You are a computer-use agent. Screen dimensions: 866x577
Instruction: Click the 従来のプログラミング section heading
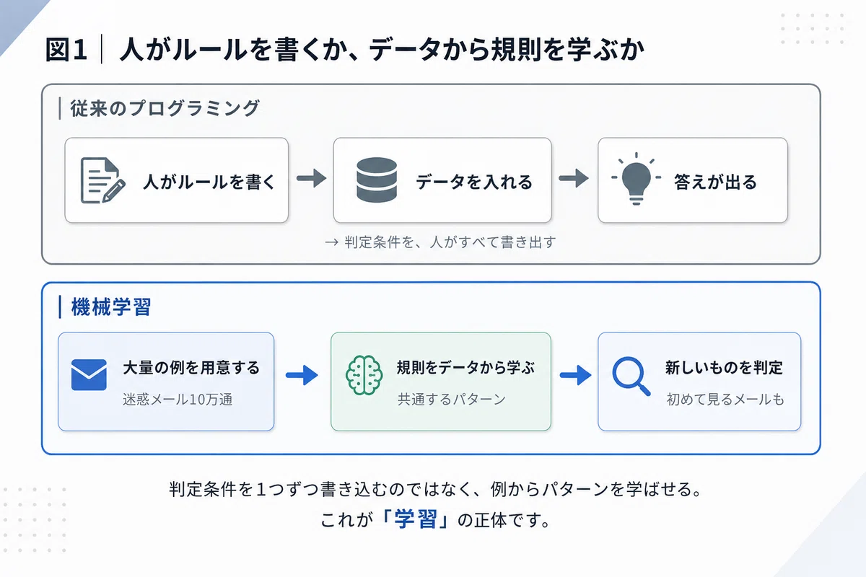click(165, 109)
